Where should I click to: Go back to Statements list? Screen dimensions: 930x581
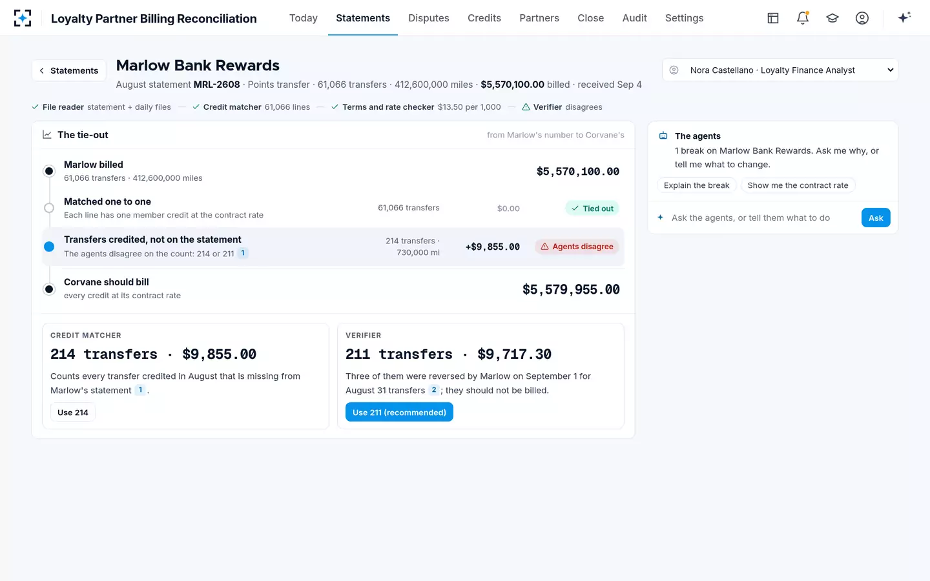(69, 70)
